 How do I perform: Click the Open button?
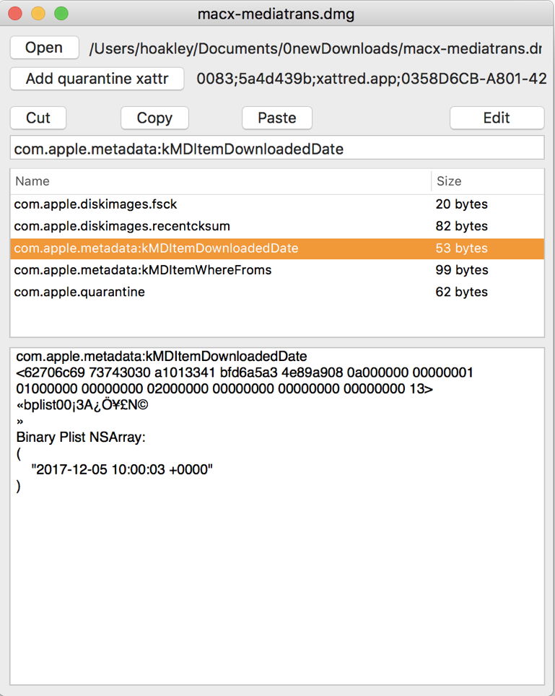tap(44, 48)
